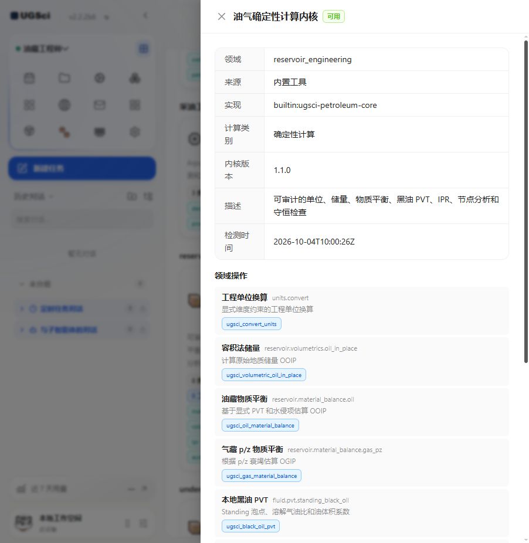Click the green 可用 status badge
This screenshot has height=543, width=529.
click(x=334, y=16)
